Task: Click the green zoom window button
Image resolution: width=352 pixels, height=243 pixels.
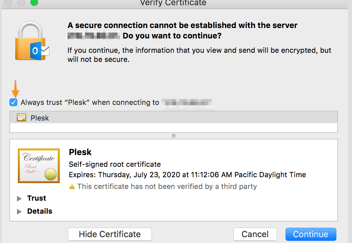Action: 34,3
